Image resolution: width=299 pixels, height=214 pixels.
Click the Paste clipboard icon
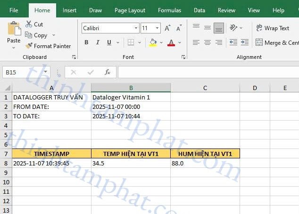[x=14, y=29]
